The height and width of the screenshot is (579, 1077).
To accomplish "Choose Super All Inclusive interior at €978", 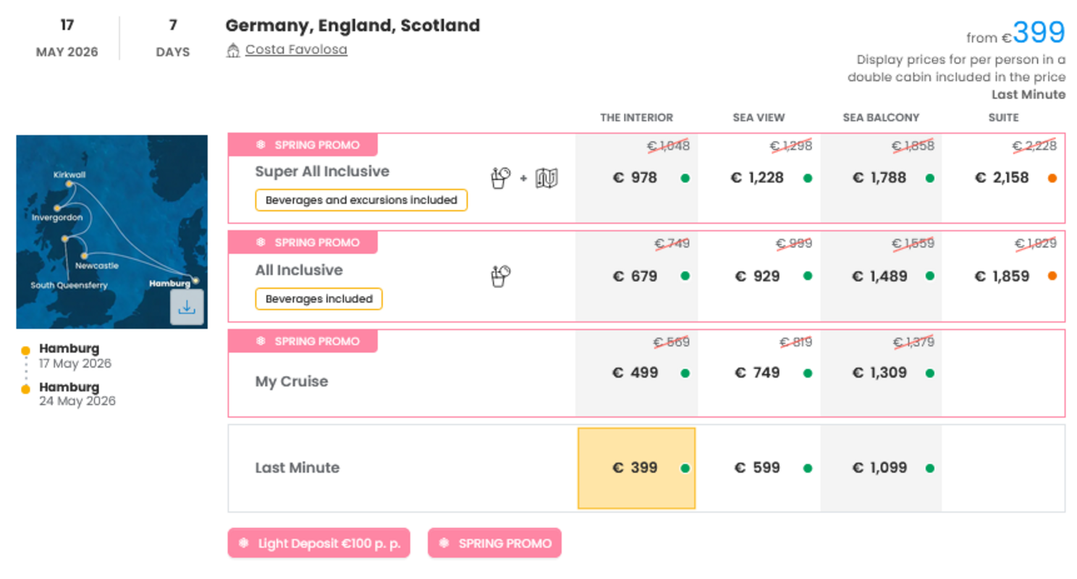I will 635,178.
